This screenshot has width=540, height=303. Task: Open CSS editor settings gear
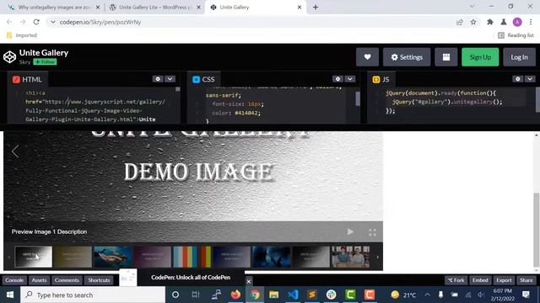point(337,79)
